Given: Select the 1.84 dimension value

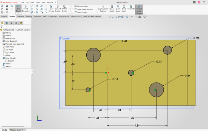Looking at the screenshot, I should point(137,125).
